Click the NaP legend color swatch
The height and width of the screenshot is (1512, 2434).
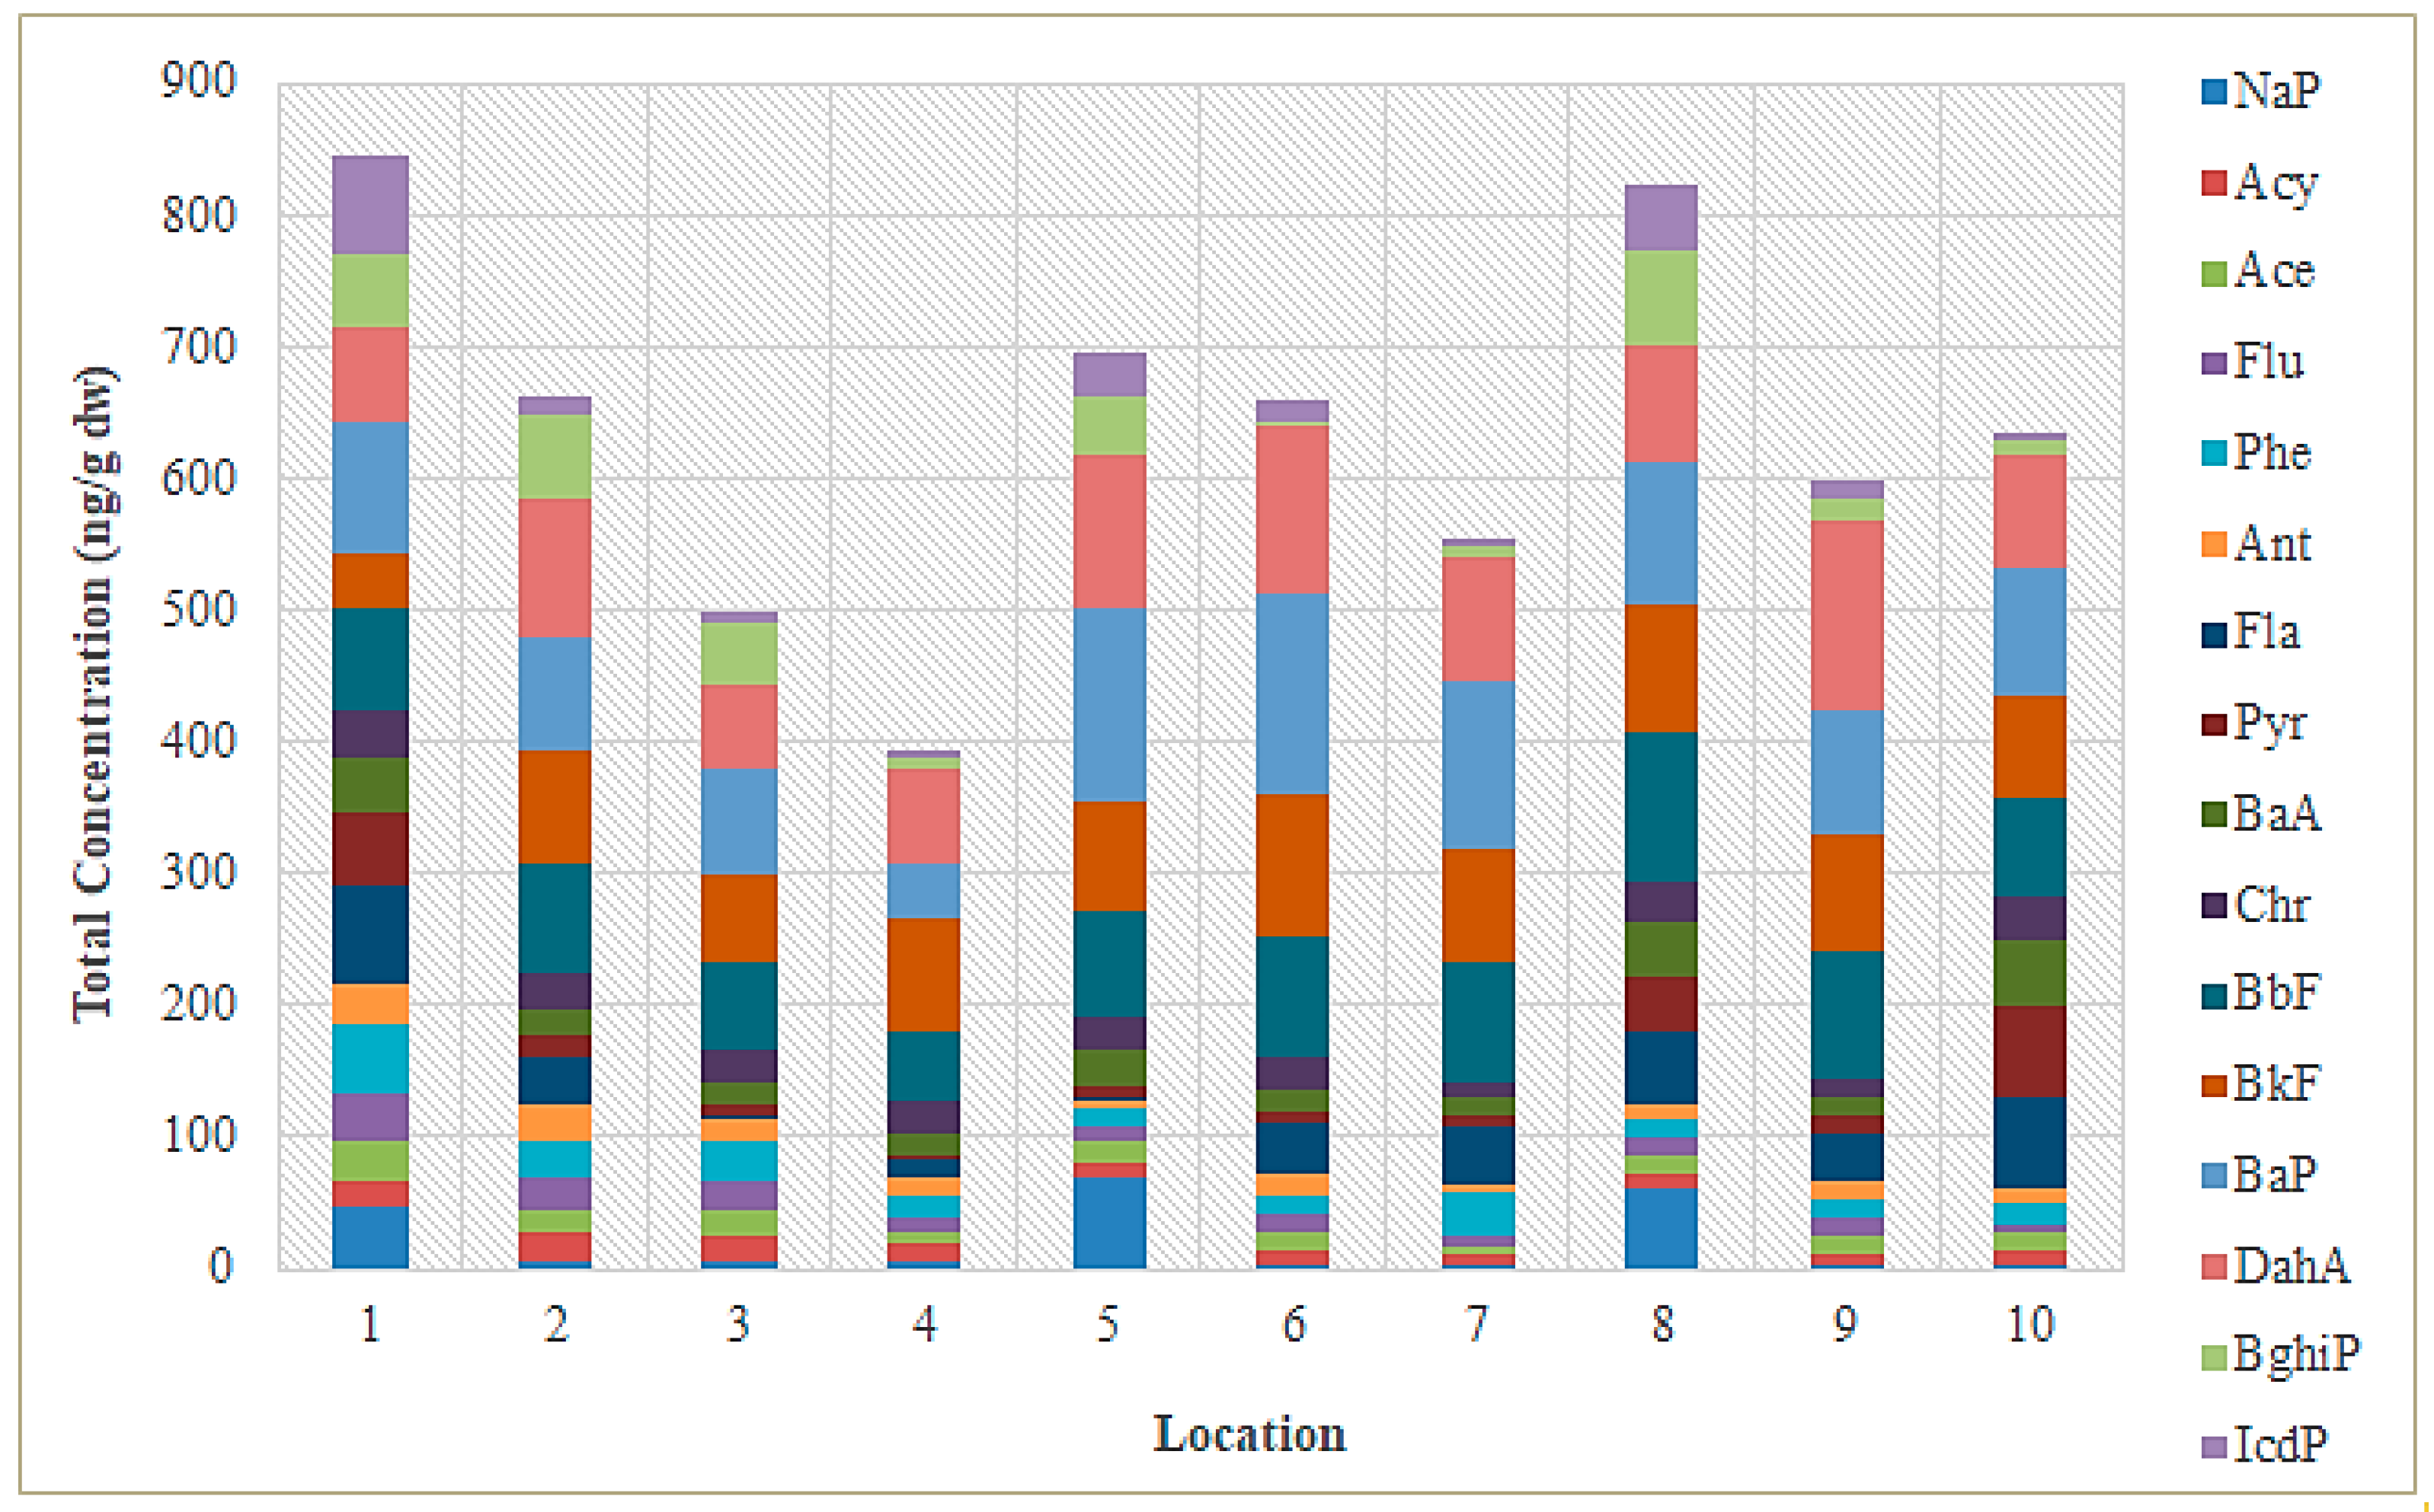point(2213,93)
